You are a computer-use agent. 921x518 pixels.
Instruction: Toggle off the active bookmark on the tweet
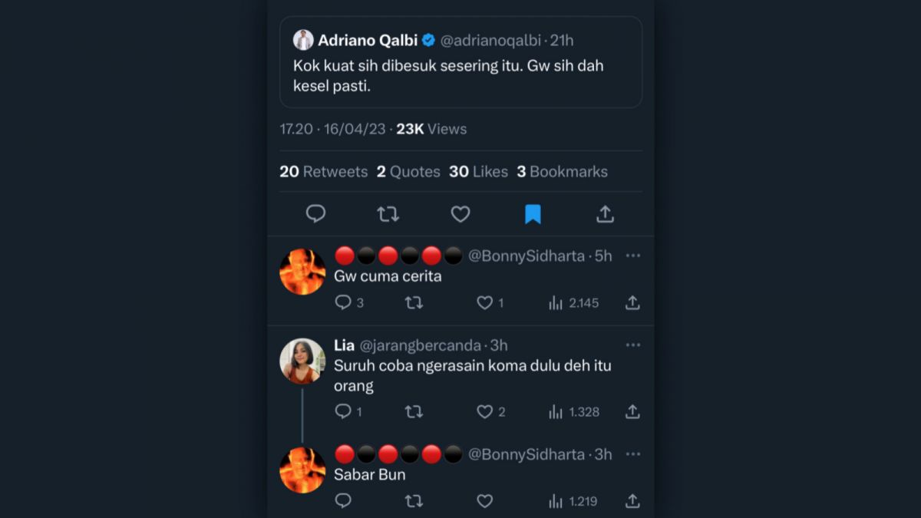click(x=533, y=214)
